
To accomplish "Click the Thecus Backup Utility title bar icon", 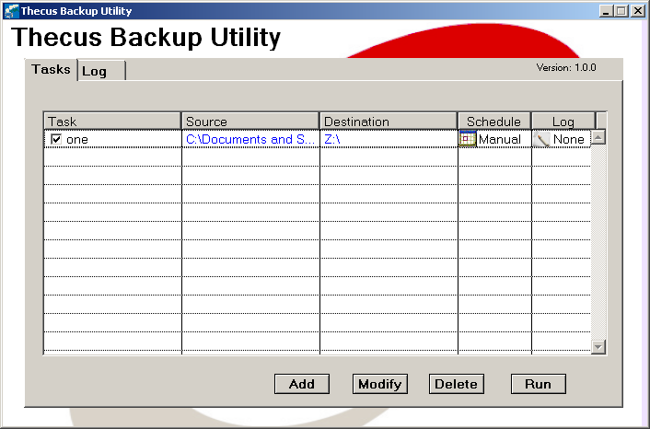I will click(11, 11).
